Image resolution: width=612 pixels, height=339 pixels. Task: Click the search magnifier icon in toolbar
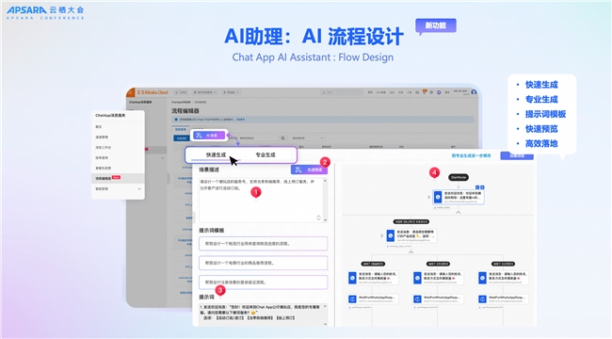point(282,138)
